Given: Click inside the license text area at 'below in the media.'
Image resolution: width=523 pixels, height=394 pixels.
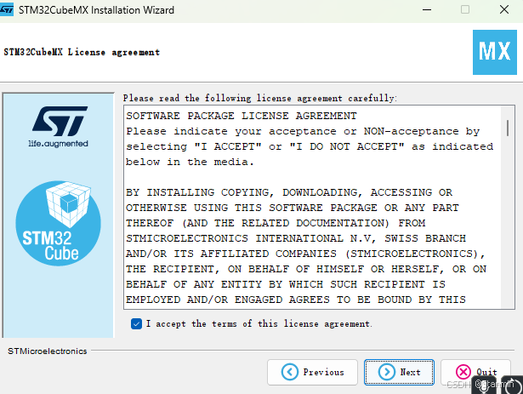Looking at the screenshot, I should point(190,162).
